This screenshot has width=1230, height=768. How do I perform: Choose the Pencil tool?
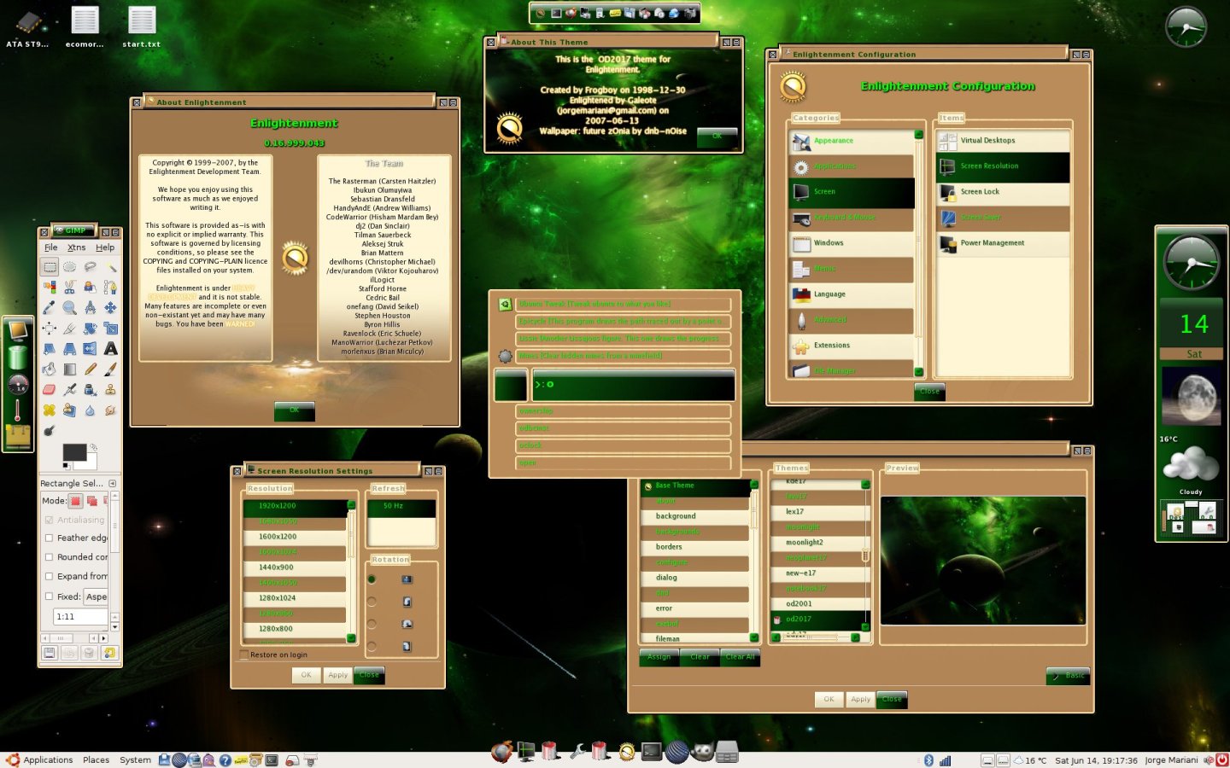(91, 369)
